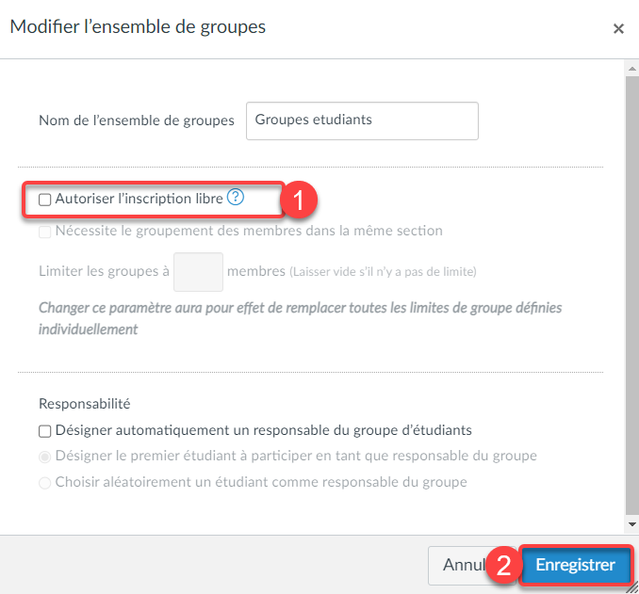
Task: Click the Limiter les groupes members field
Action: (x=198, y=272)
